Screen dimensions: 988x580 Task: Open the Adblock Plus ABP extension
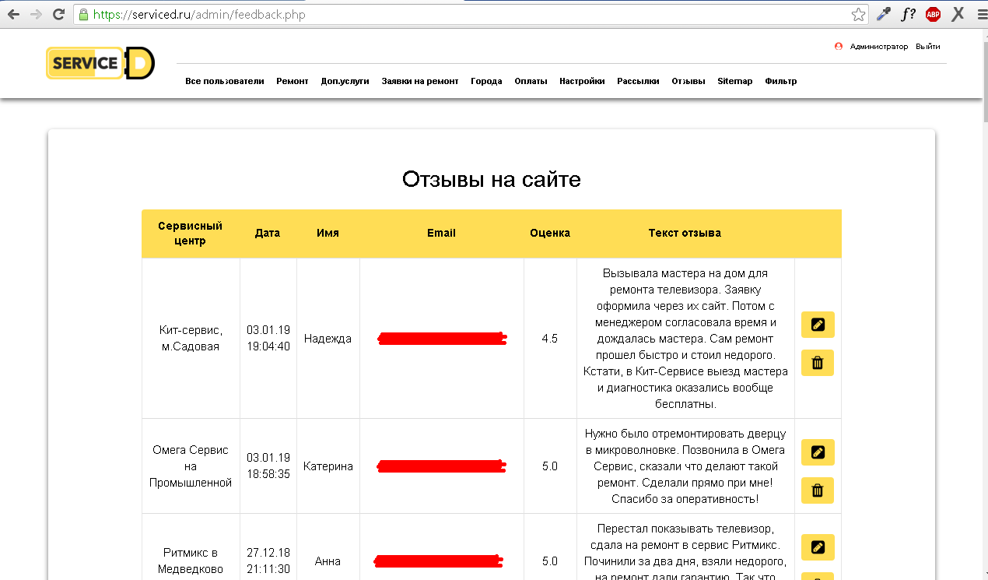coord(933,14)
